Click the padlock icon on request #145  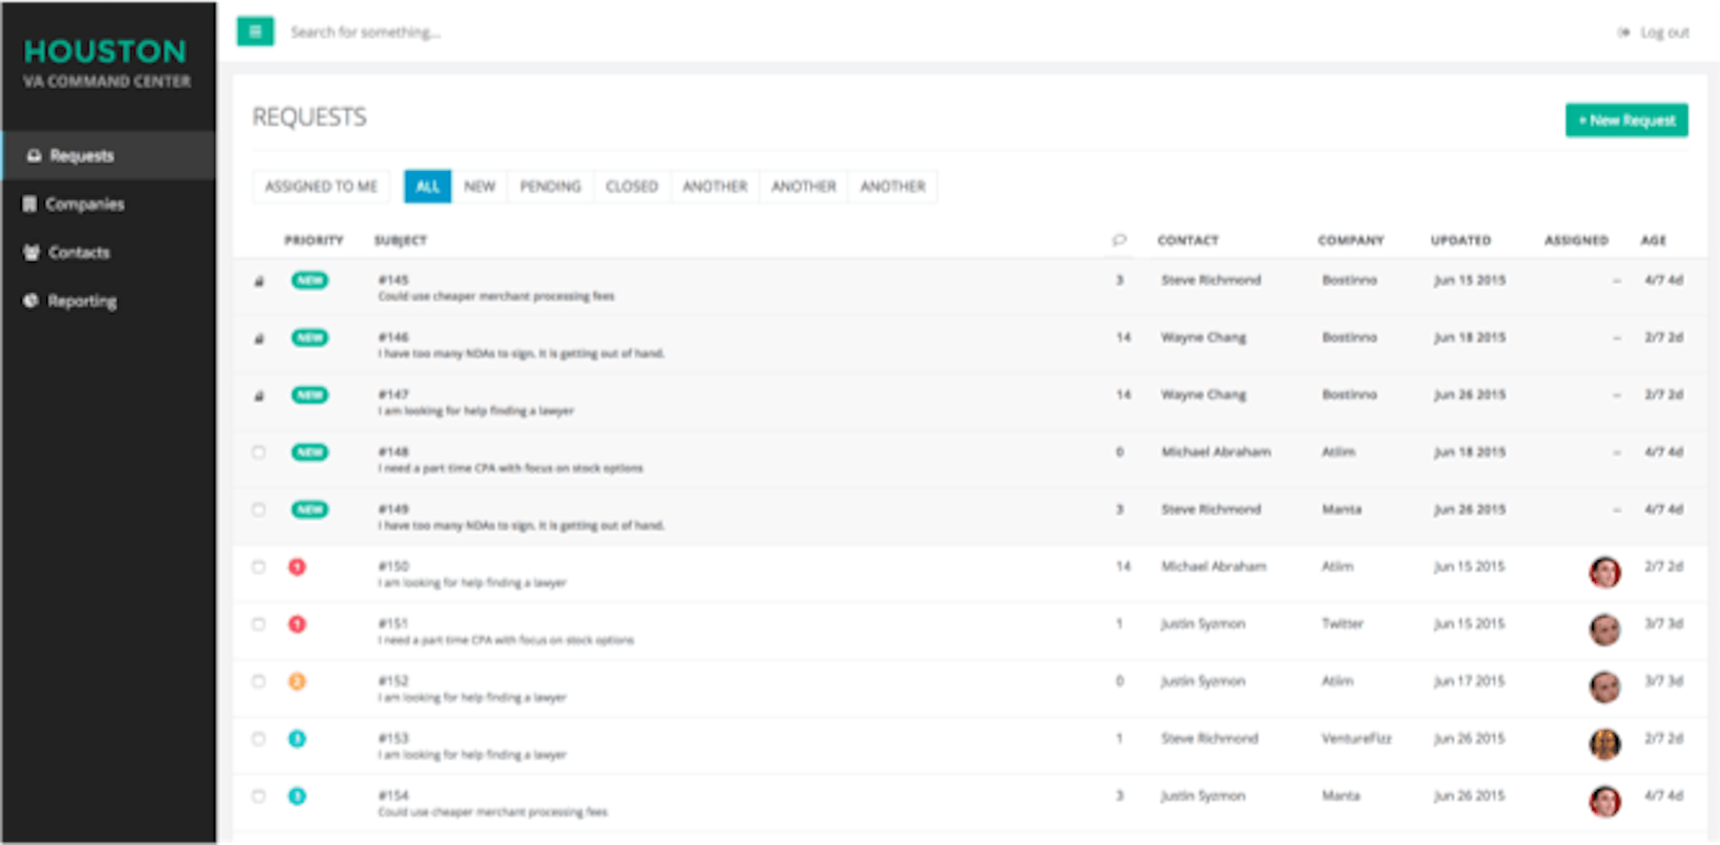pyautogui.click(x=260, y=280)
